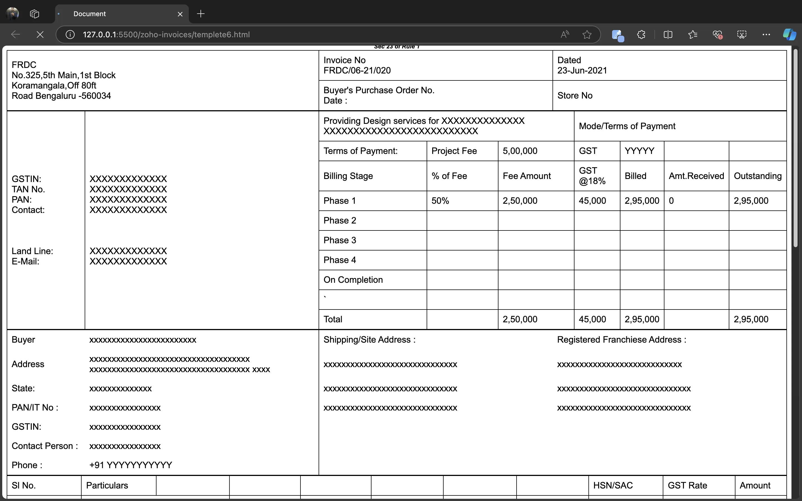Click the phone number +91 YYYYYYYYYYY
This screenshot has height=501, width=802.
(131, 465)
